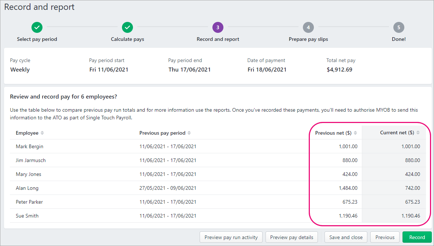434x246 pixels.
Task: Sort by Employee column arrows
Action: coord(42,133)
